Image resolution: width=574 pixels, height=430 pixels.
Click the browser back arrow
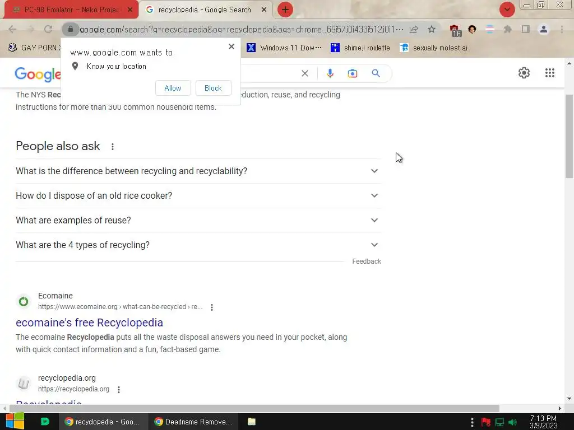[12, 29]
